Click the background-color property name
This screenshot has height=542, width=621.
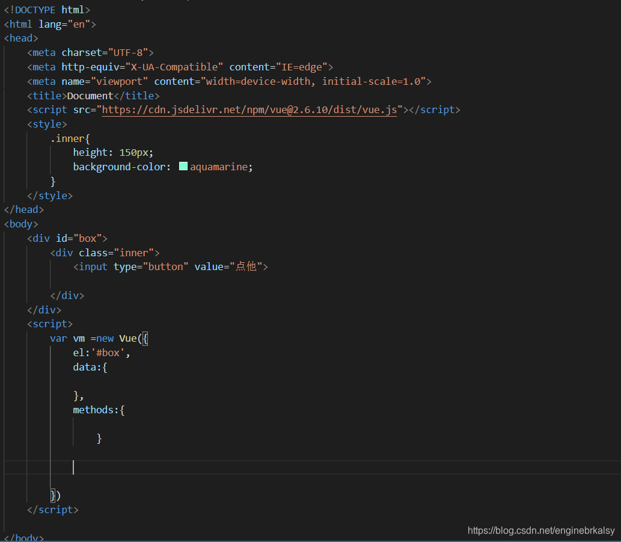(x=119, y=167)
